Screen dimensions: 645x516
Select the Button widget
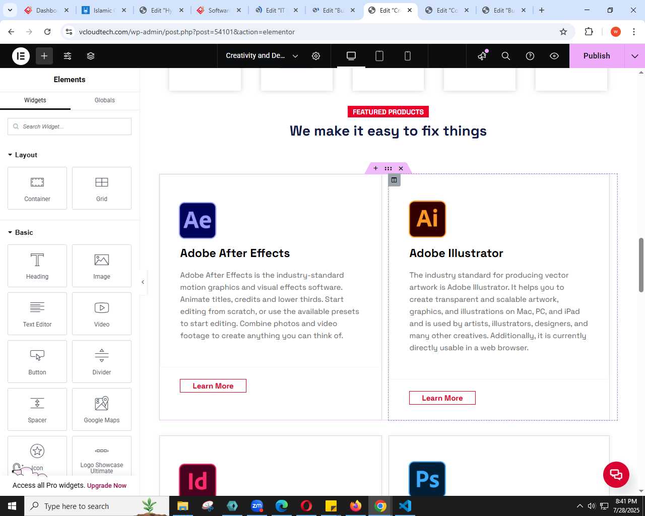point(37,361)
